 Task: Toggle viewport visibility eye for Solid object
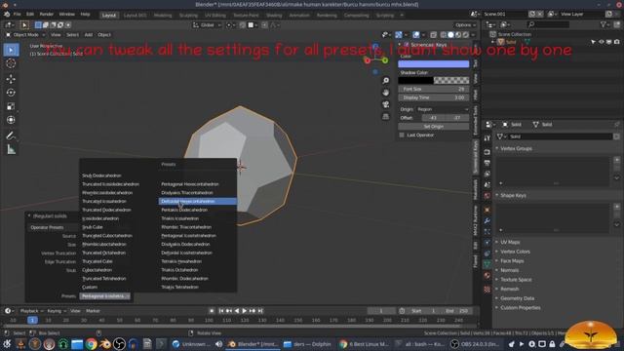601,42
